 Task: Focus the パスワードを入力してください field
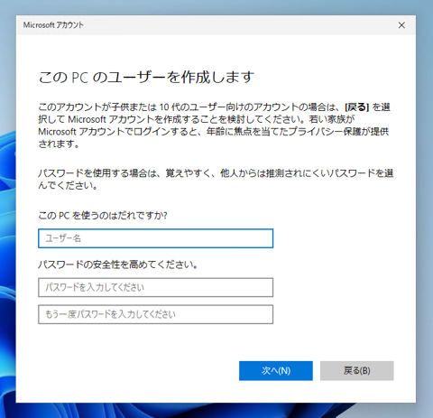point(155,287)
